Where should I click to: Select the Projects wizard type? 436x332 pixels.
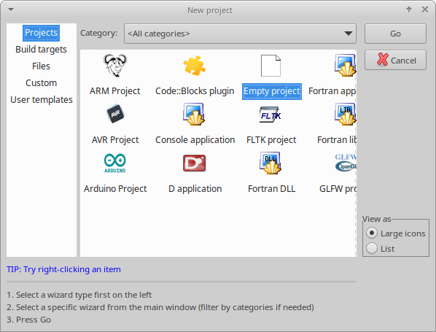pos(41,33)
